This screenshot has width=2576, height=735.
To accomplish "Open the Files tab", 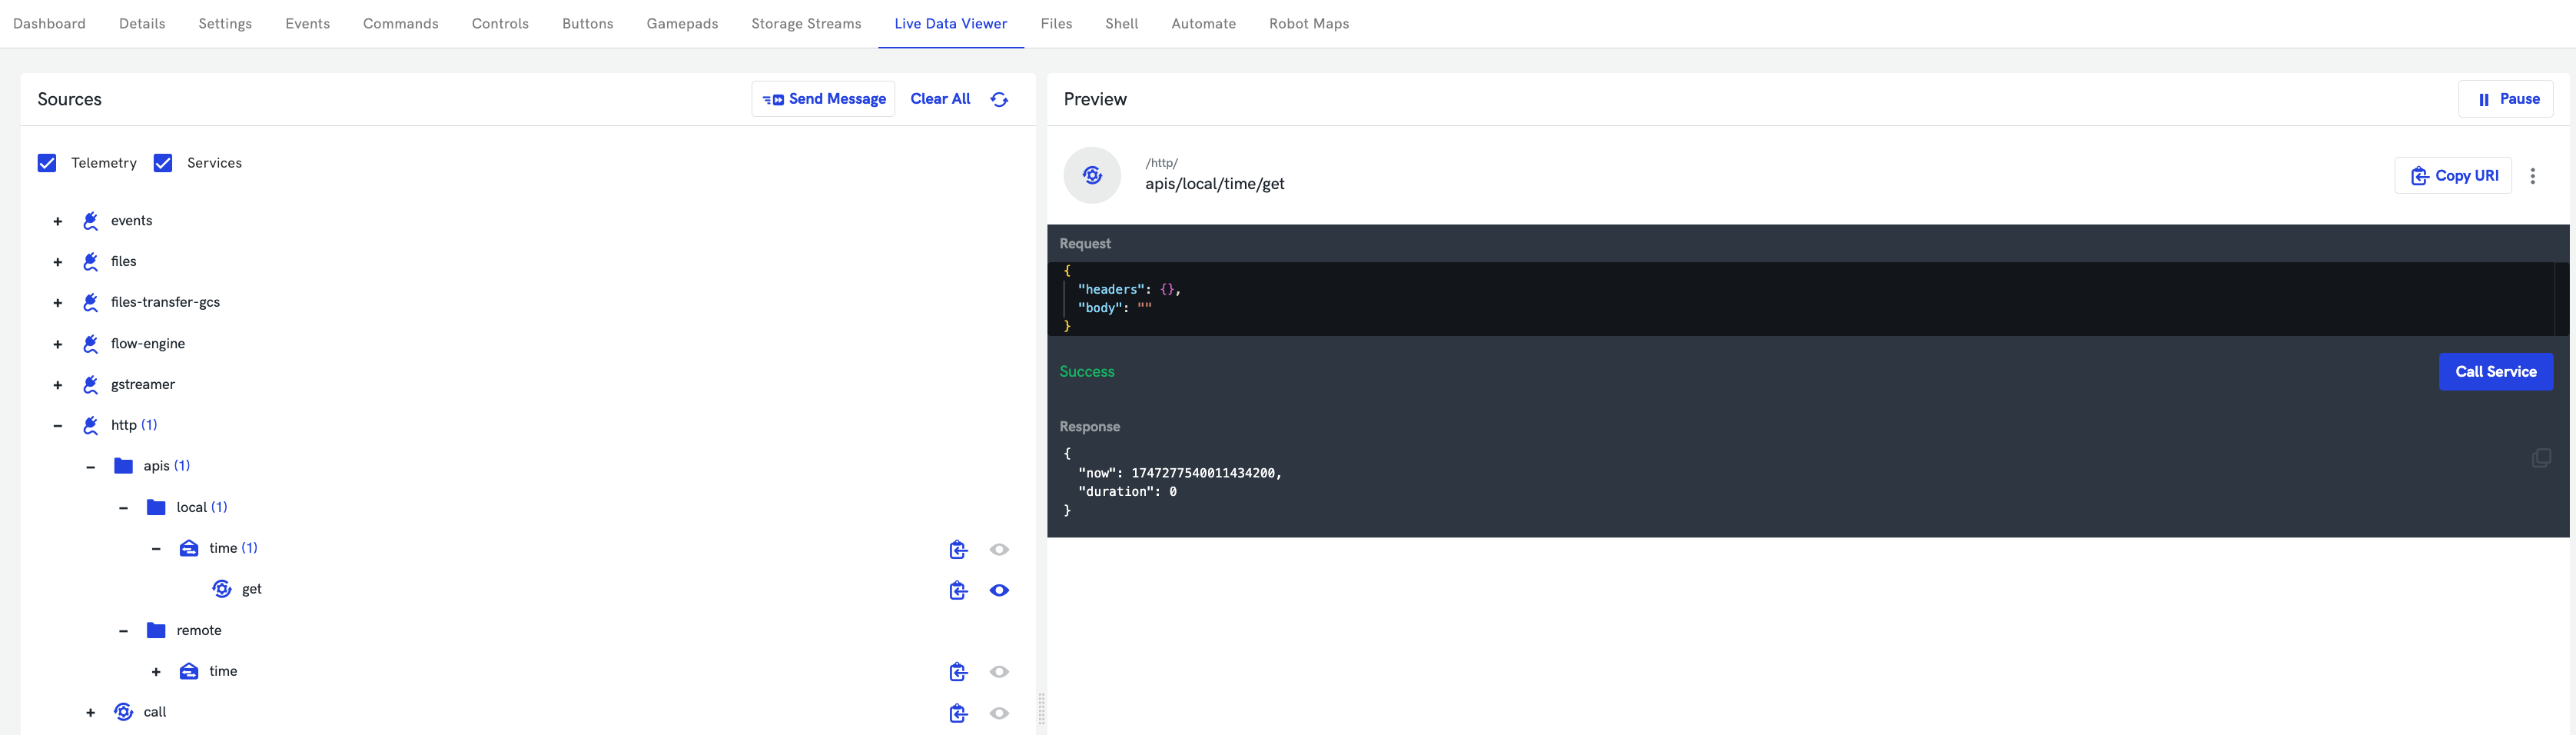I will (x=1056, y=23).
